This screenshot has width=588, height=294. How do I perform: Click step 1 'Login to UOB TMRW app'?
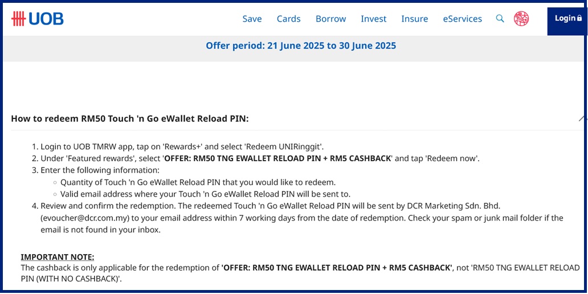pyautogui.click(x=182, y=146)
